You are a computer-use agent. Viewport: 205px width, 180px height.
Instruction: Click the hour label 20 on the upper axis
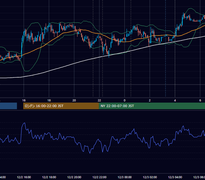[74, 100]
